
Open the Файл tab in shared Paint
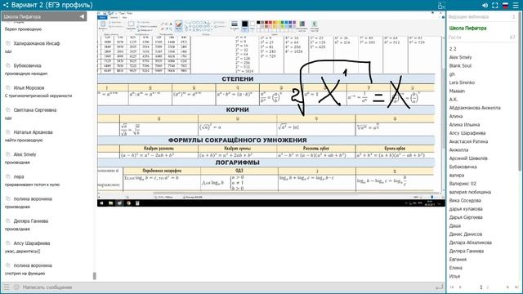click(x=102, y=17)
